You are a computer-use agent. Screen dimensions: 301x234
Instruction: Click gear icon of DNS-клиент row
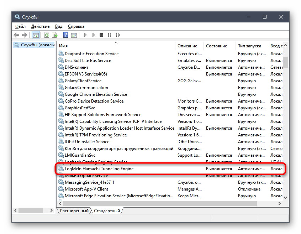point(61,67)
